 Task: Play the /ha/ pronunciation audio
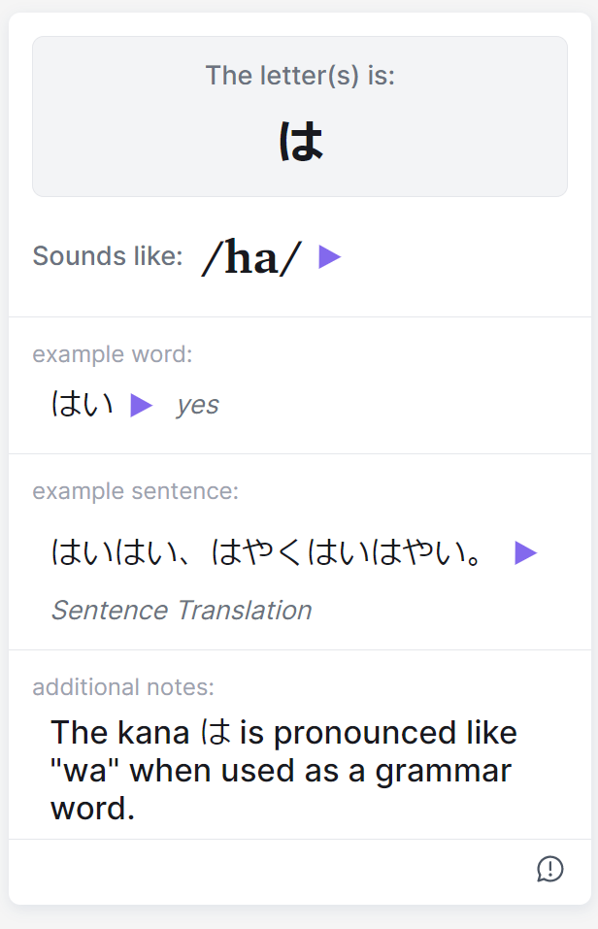(x=330, y=257)
